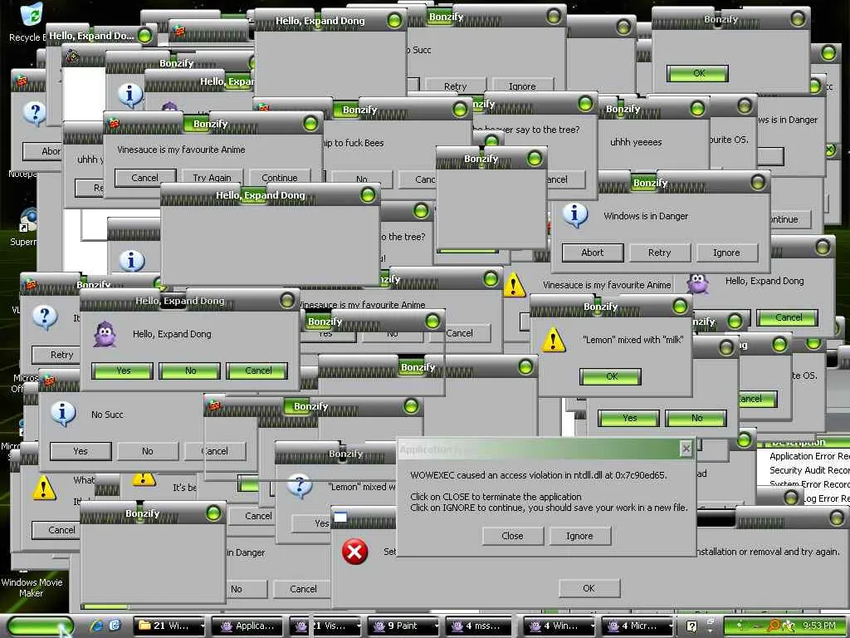The image size is (850, 638).
Task: Click the info icon in the "Windows is in Danger" dialog
Action: (574, 215)
